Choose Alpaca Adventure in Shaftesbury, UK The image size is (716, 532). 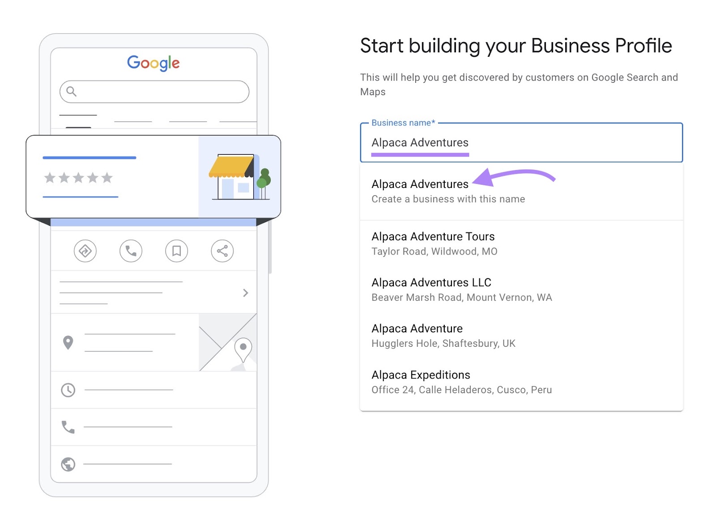coord(417,328)
